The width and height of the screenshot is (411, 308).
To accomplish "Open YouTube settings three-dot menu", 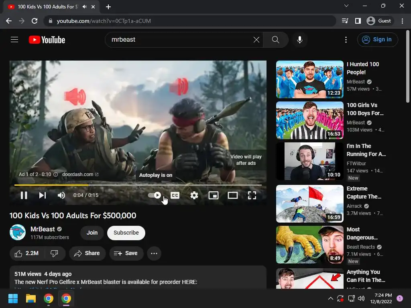I will 346,40.
